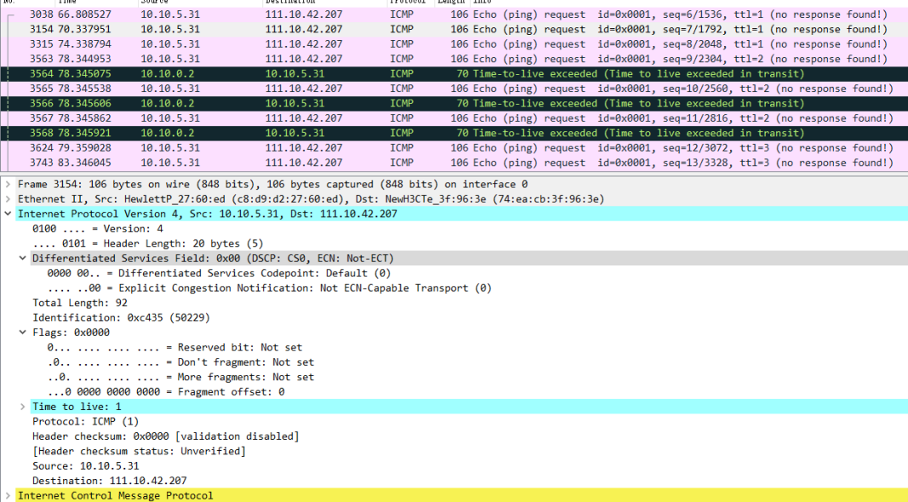The width and height of the screenshot is (908, 502).
Task: Click the Source: 10.10.5.31 detail field
Action: pyautogui.click(x=86, y=466)
